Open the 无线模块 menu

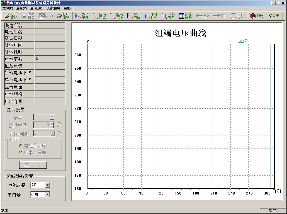pos(53,8)
